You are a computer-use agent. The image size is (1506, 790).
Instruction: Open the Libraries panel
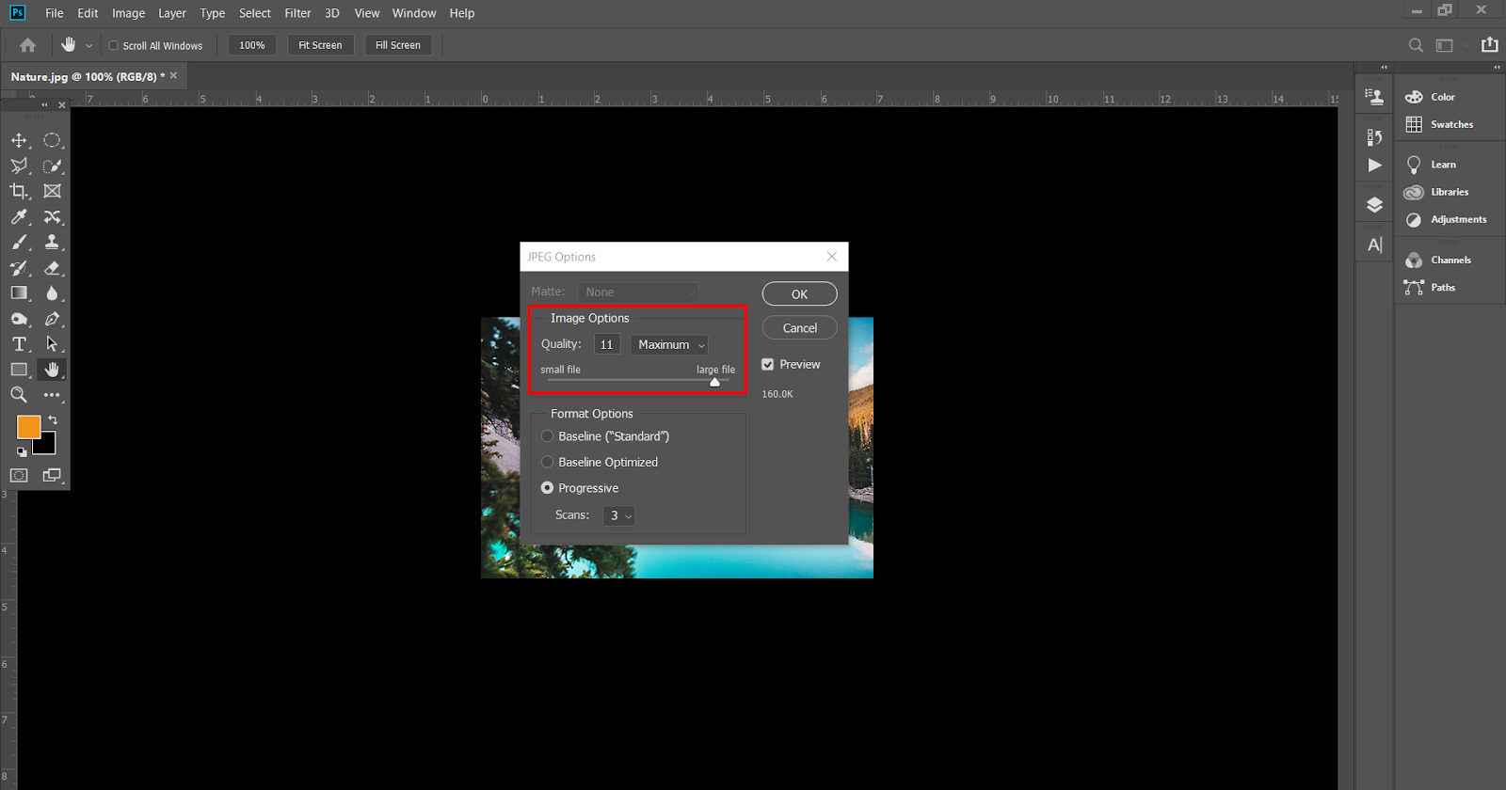tap(1450, 192)
